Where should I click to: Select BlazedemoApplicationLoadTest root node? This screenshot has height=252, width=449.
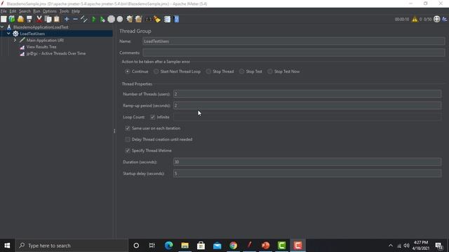point(41,27)
